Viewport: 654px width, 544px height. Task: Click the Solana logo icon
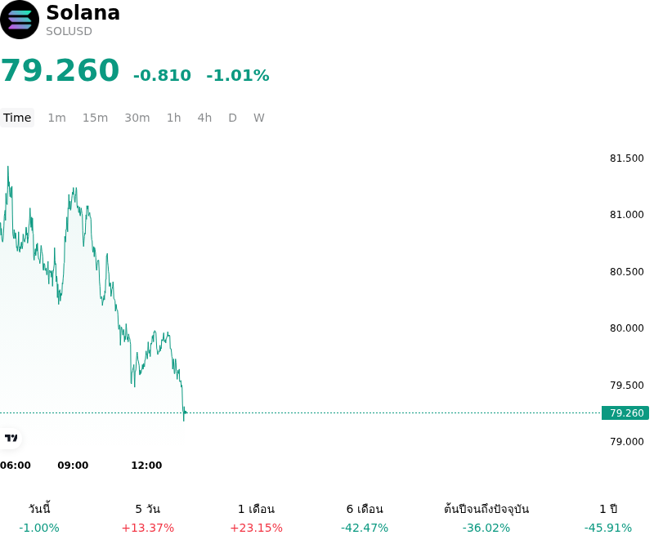(x=19, y=20)
